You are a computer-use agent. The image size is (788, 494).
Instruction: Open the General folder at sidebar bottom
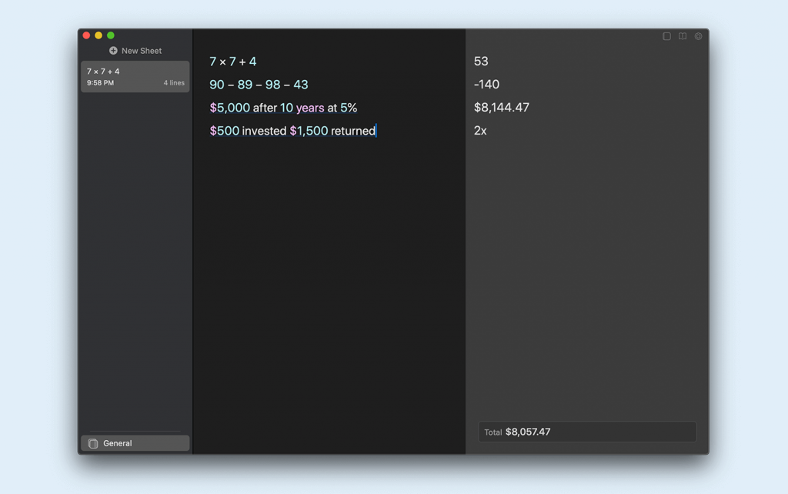click(x=135, y=443)
